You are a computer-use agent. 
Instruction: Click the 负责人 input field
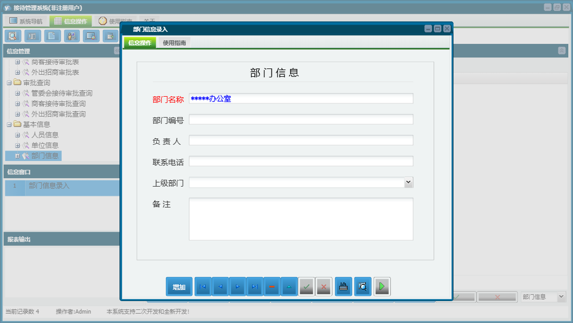pyautogui.click(x=301, y=140)
